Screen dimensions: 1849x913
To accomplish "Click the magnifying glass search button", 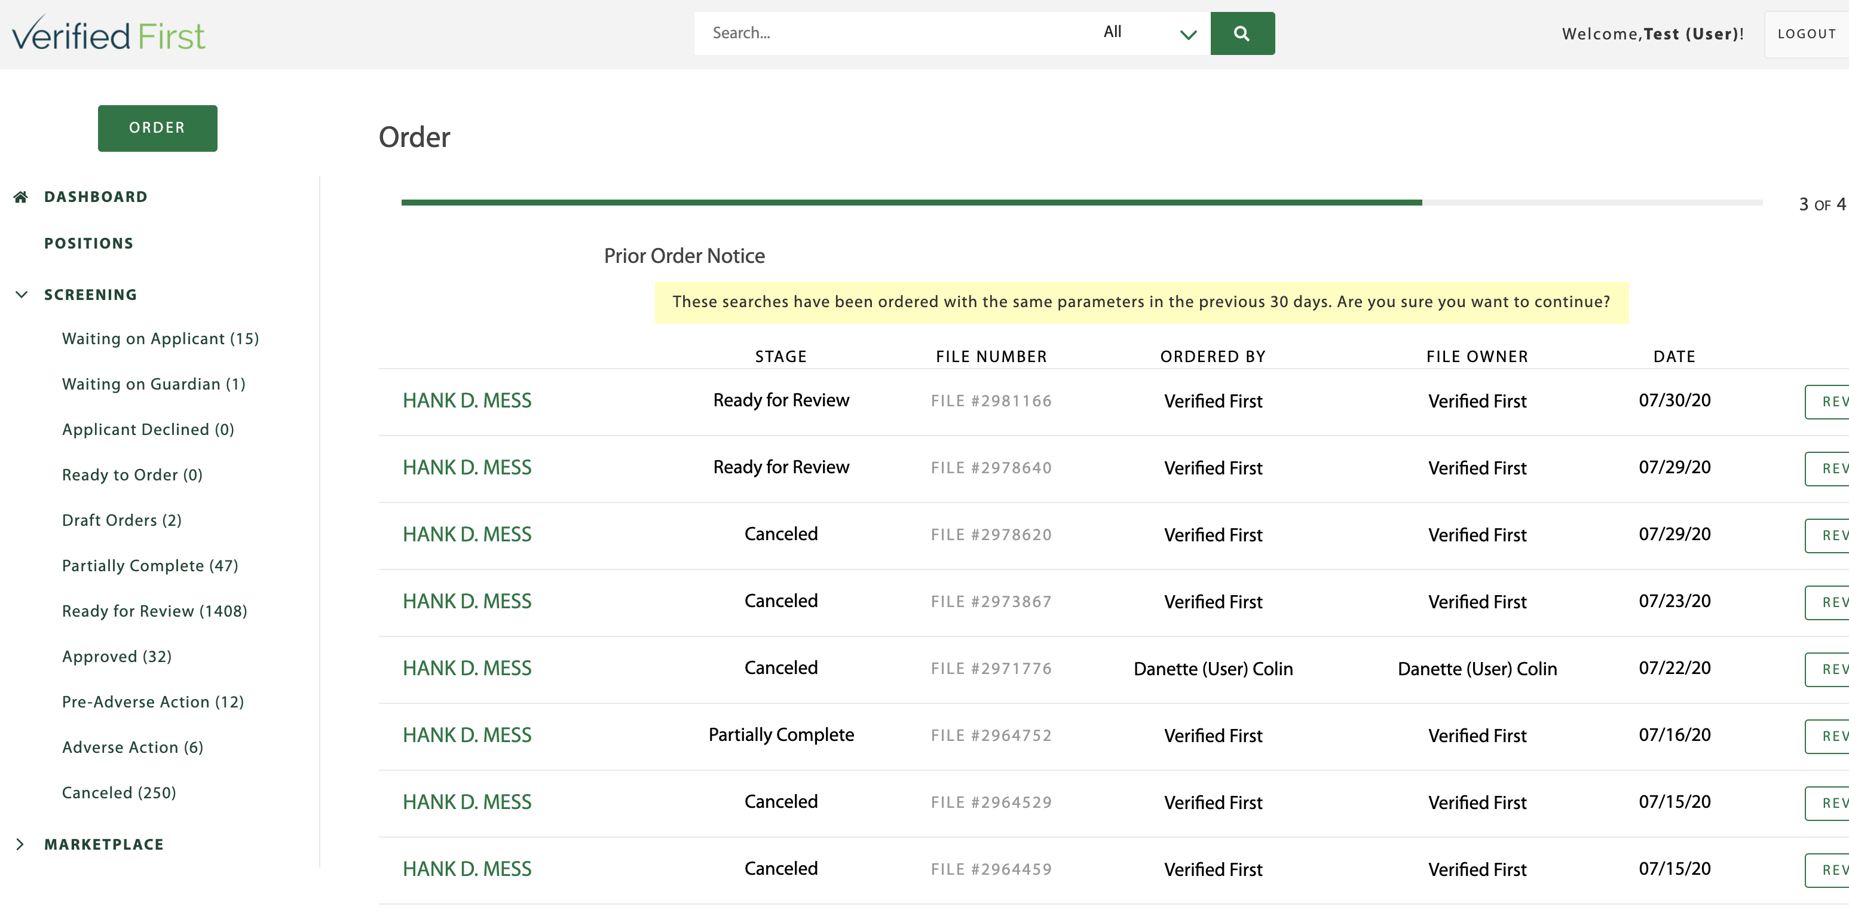I will coord(1242,33).
